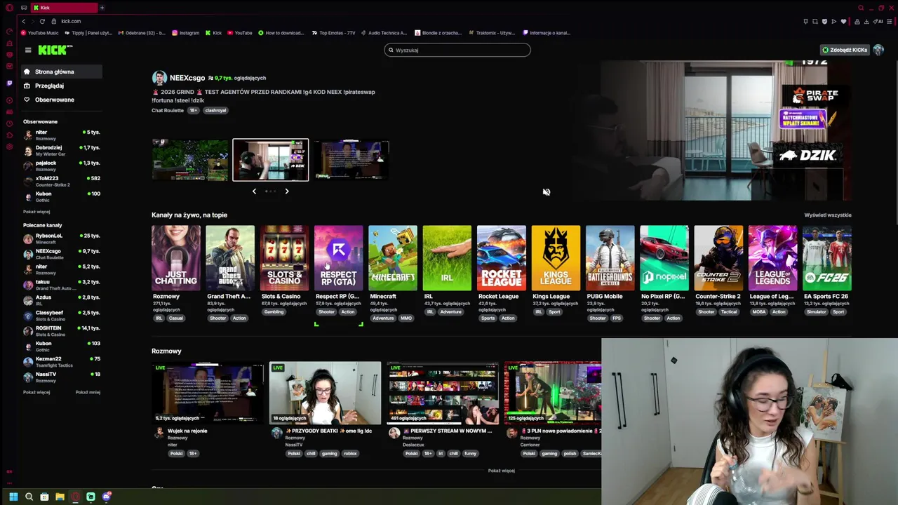Click the 18+ tag under featured stream
Viewport: 898px width, 505px height.
point(193,110)
